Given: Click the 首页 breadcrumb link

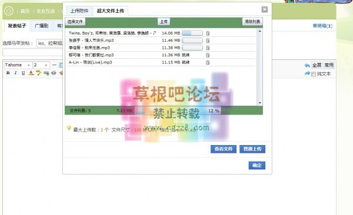Looking at the screenshot, I should point(25,11).
